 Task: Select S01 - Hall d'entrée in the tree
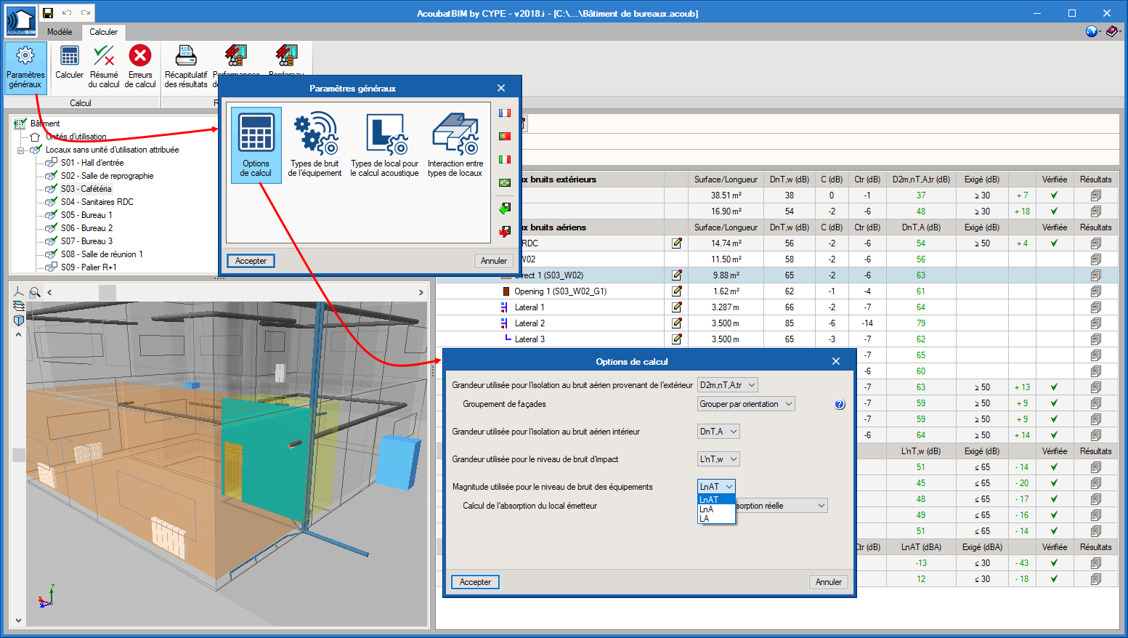pyautogui.click(x=92, y=163)
